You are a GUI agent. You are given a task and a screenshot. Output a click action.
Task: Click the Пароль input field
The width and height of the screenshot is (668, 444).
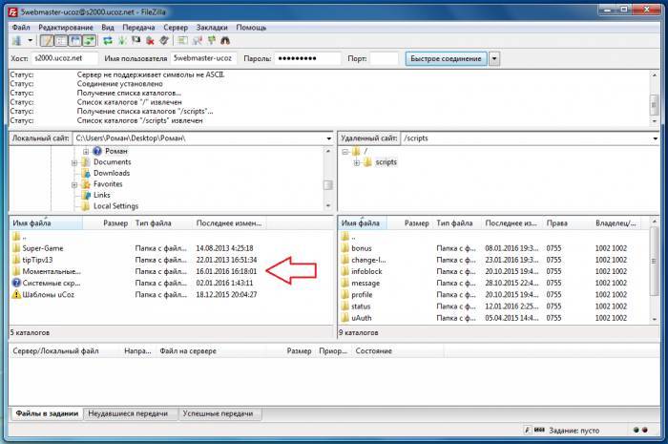coord(307,58)
